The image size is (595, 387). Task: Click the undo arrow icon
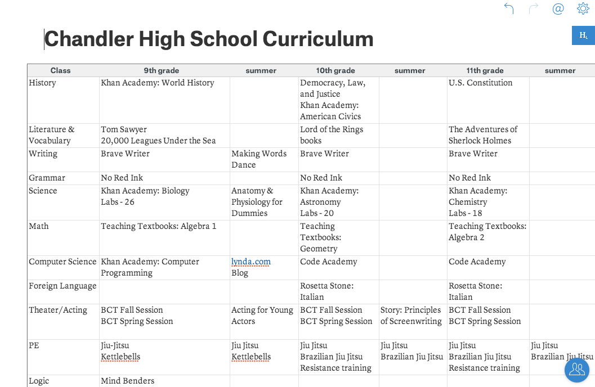[509, 8]
